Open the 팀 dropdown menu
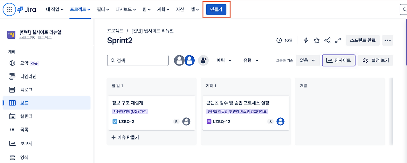Viewport: 407px width, 163px height. pos(146,9)
